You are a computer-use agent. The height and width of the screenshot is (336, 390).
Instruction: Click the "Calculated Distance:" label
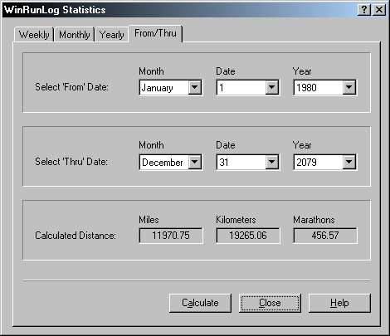pyautogui.click(x=76, y=236)
